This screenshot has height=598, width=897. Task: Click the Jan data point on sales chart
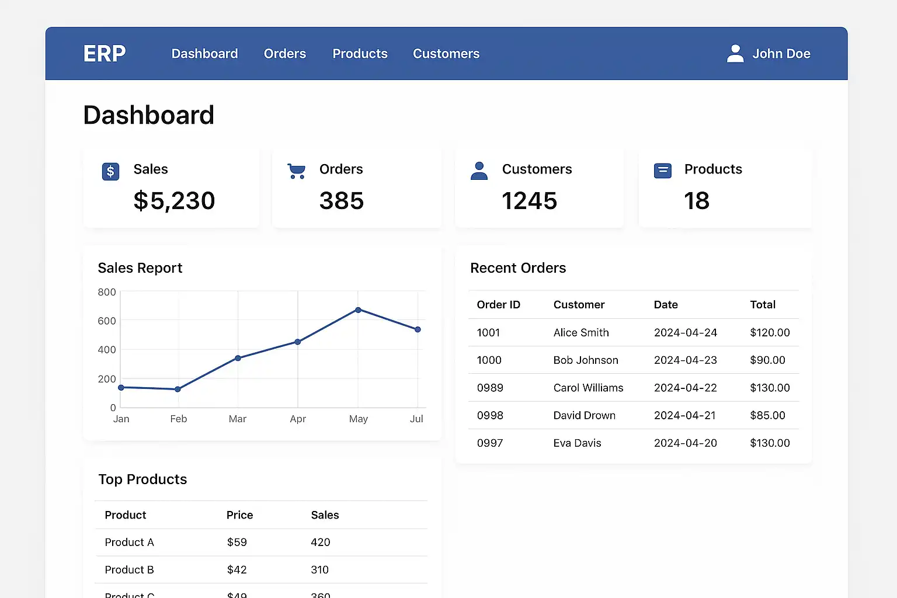tap(121, 388)
